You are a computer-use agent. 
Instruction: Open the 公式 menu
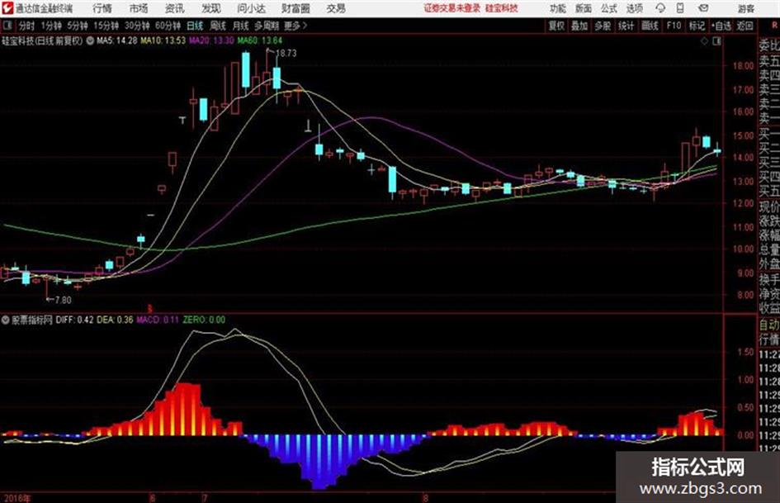[x=609, y=8]
